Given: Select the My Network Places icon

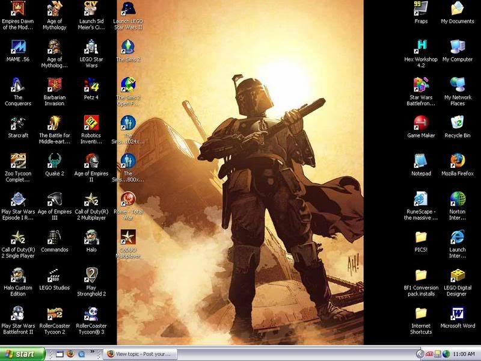Looking at the screenshot, I should pos(458,91).
